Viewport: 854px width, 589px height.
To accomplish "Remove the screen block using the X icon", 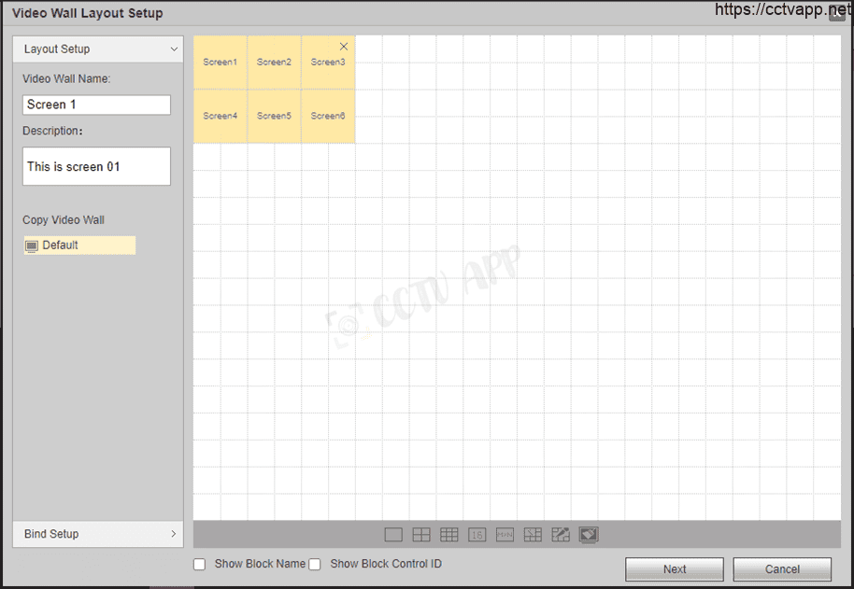I will (344, 46).
